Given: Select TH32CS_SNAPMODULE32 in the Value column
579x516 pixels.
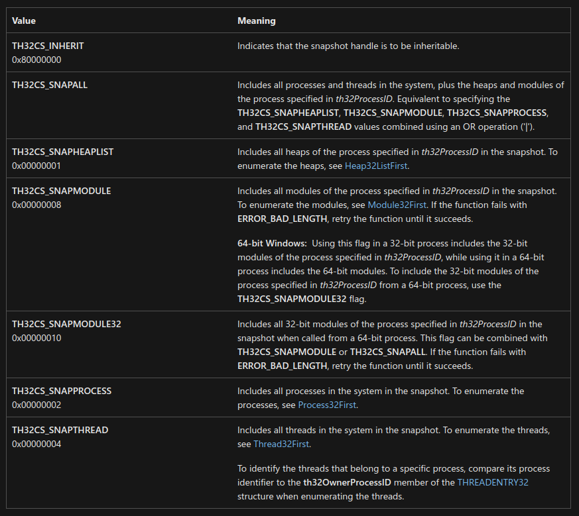Looking at the screenshot, I should click(66, 324).
